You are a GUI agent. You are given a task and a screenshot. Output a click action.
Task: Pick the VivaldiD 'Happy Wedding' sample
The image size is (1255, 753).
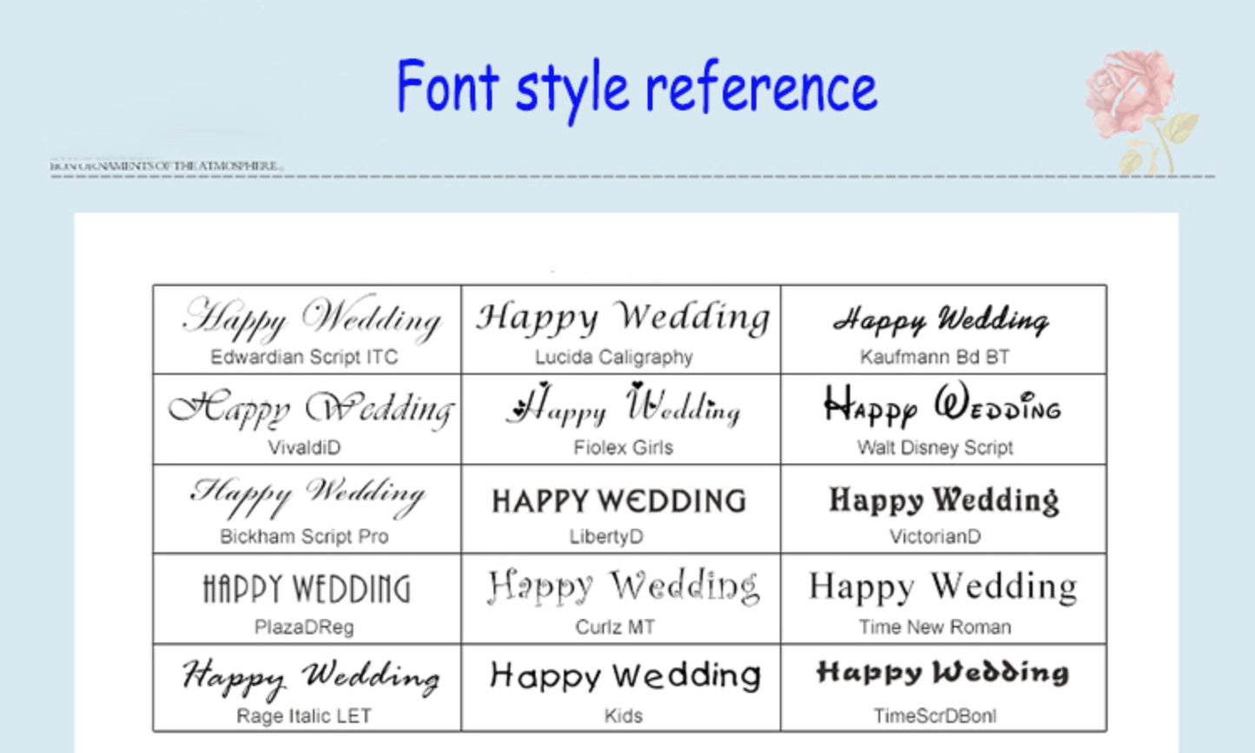click(x=311, y=409)
